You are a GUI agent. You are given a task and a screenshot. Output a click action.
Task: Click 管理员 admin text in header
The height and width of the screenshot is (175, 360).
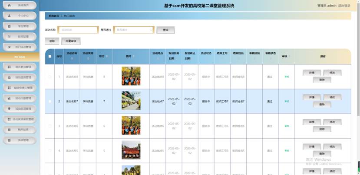click(x=327, y=6)
